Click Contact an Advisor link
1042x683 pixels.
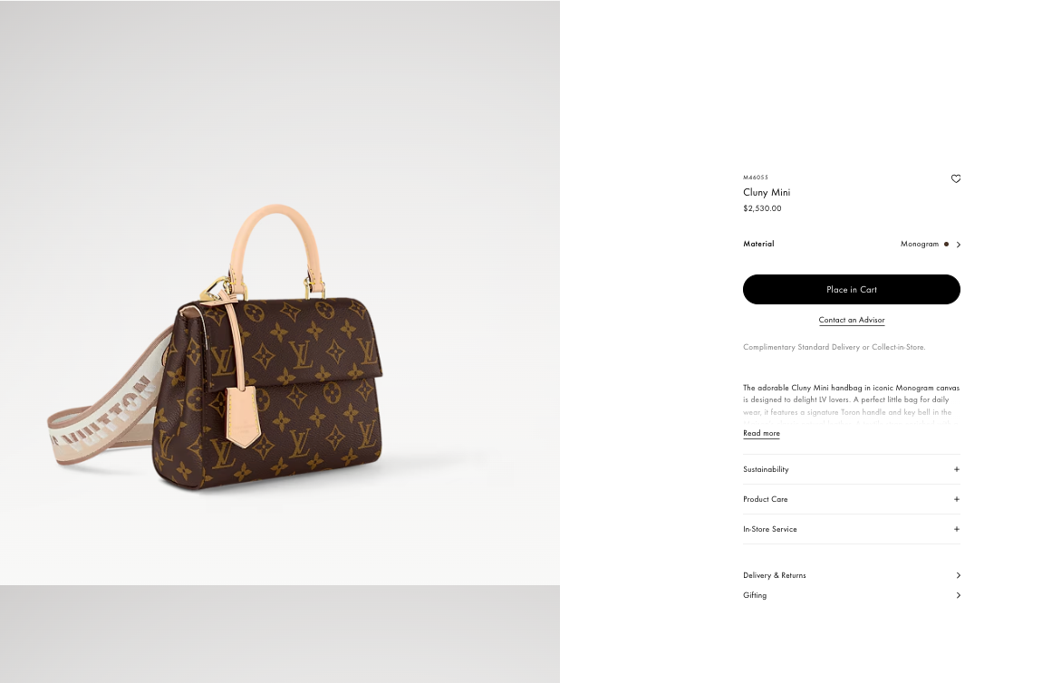(852, 321)
